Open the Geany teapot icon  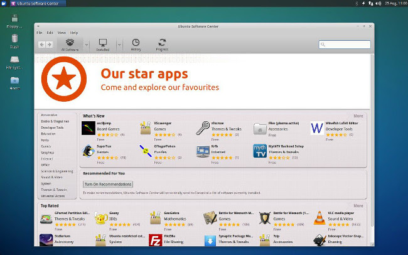point(101,219)
